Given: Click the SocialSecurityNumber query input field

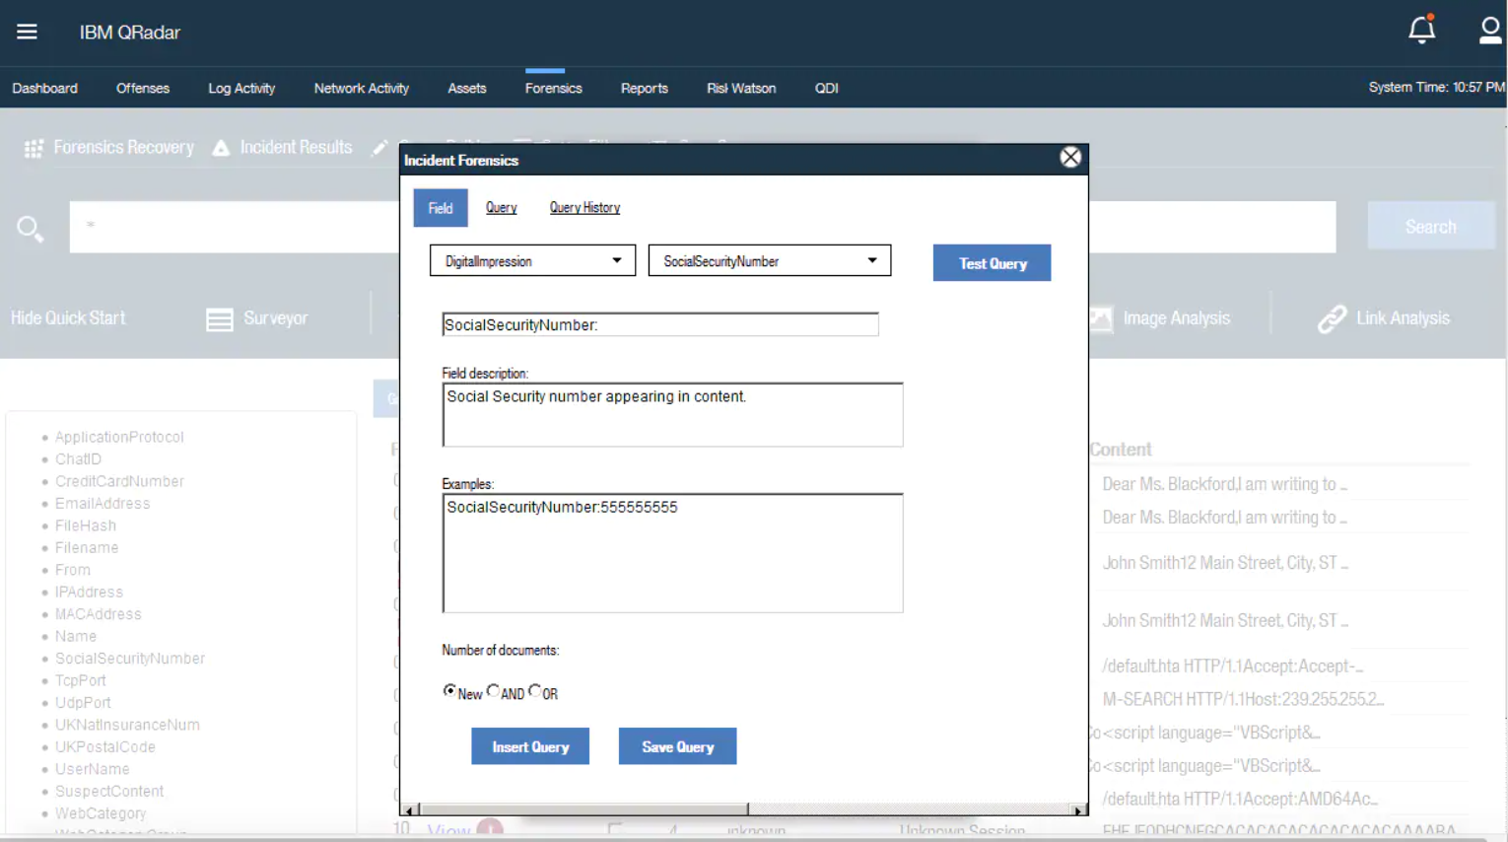Looking at the screenshot, I should (660, 324).
